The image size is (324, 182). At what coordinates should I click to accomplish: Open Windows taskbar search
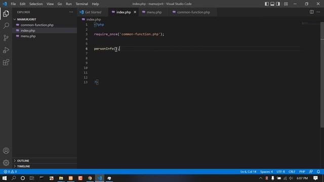[x=14, y=178]
